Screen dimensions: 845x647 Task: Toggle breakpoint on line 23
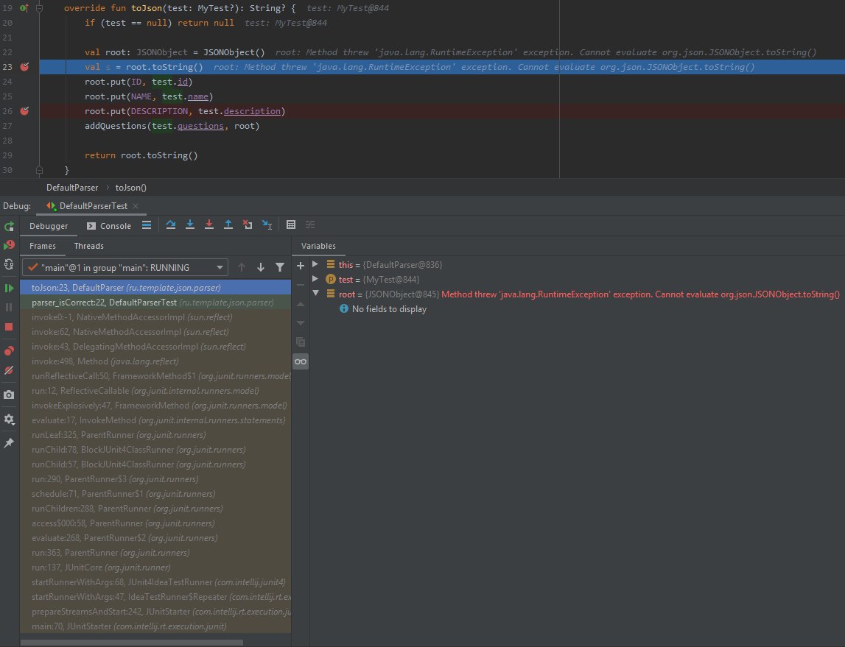24,67
